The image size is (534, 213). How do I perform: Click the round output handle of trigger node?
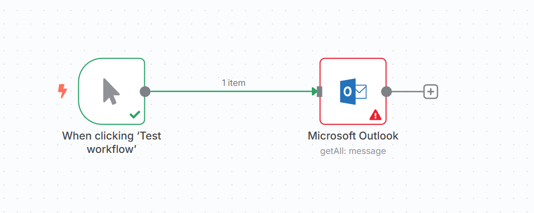(x=145, y=91)
